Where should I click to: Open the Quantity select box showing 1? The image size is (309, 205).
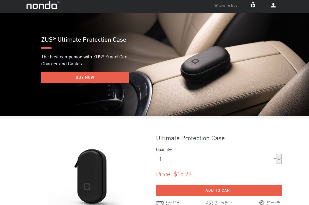pos(219,159)
